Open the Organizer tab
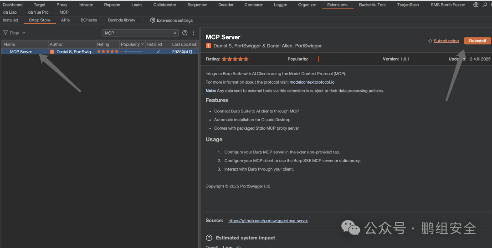 click(x=307, y=5)
